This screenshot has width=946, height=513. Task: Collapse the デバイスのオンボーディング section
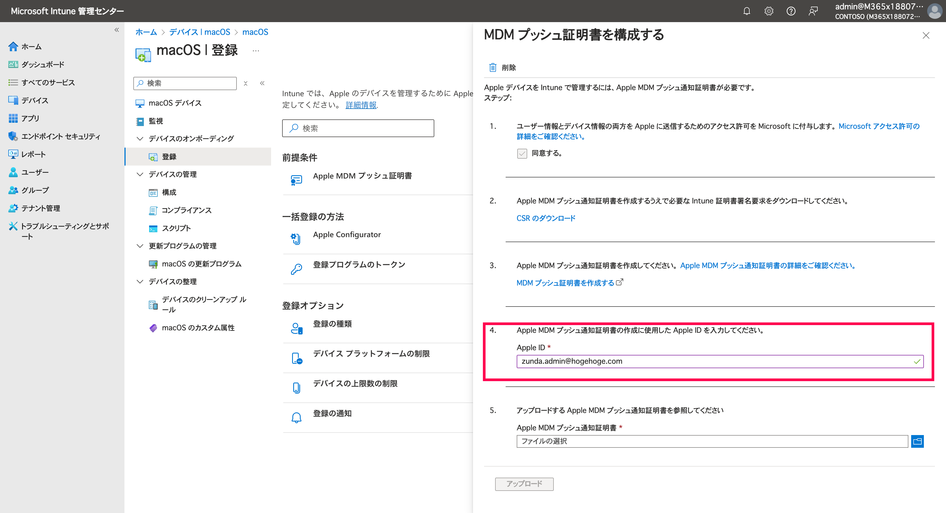click(140, 138)
